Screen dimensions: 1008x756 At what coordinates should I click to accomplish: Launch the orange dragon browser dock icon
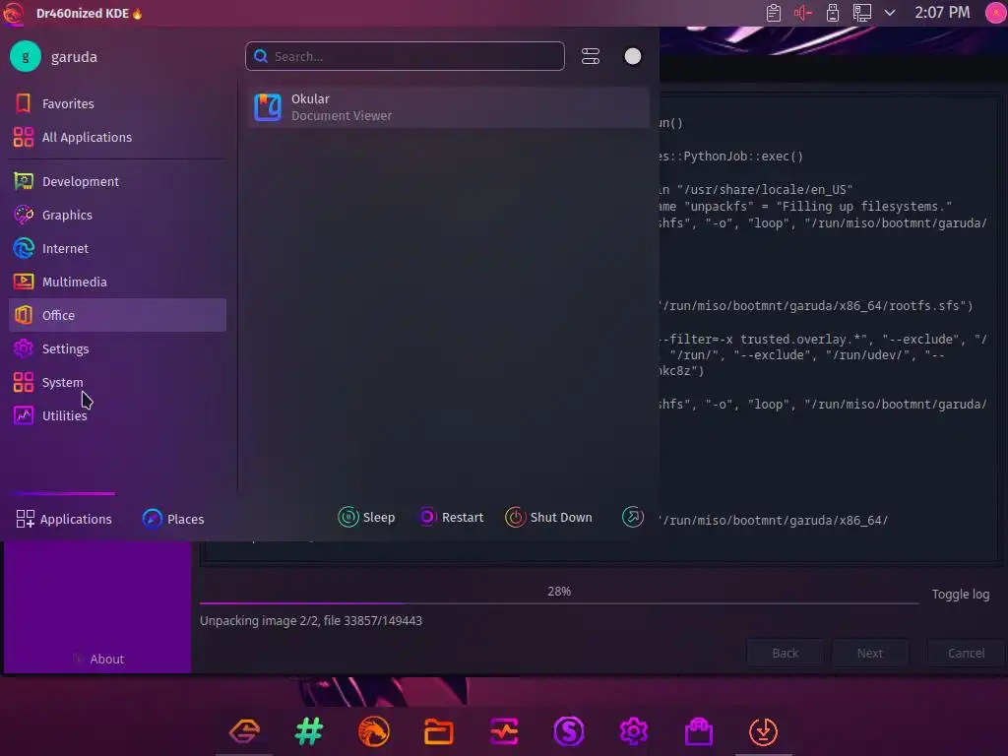374,731
